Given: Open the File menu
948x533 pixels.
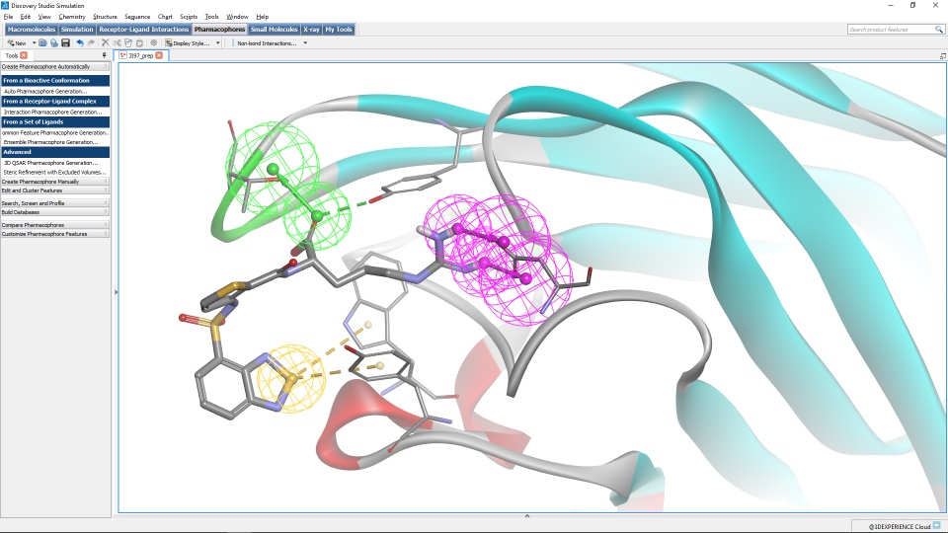Looking at the screenshot, I should [x=8, y=17].
